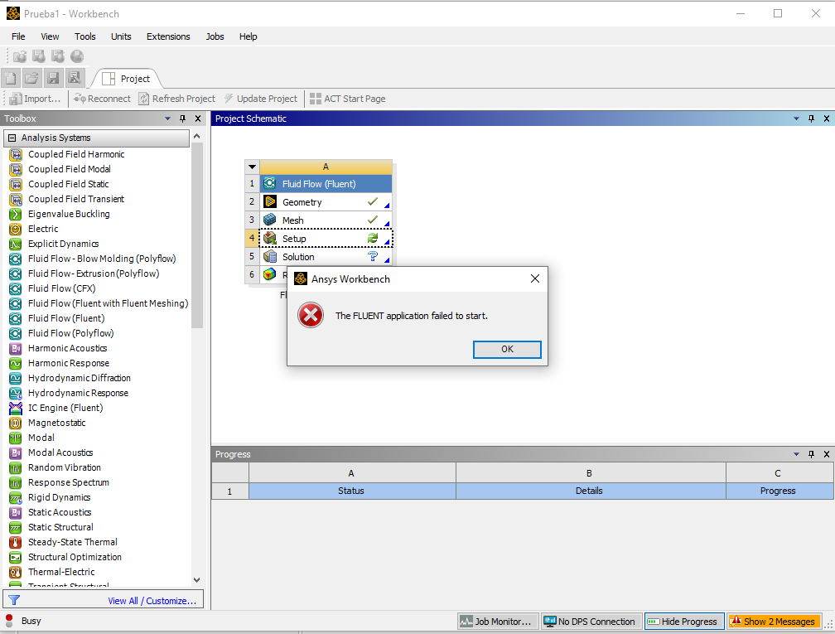Close the Ansys Workbench error dialog

pyautogui.click(x=534, y=278)
